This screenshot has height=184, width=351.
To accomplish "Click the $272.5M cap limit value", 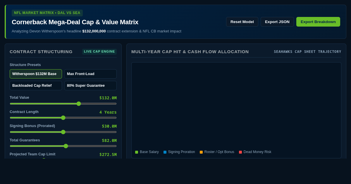I will pyautogui.click(x=108, y=155).
